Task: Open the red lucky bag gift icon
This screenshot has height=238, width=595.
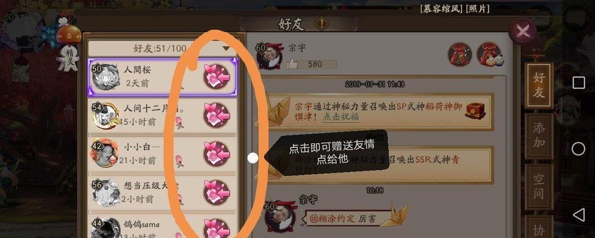Action: (x=460, y=54)
